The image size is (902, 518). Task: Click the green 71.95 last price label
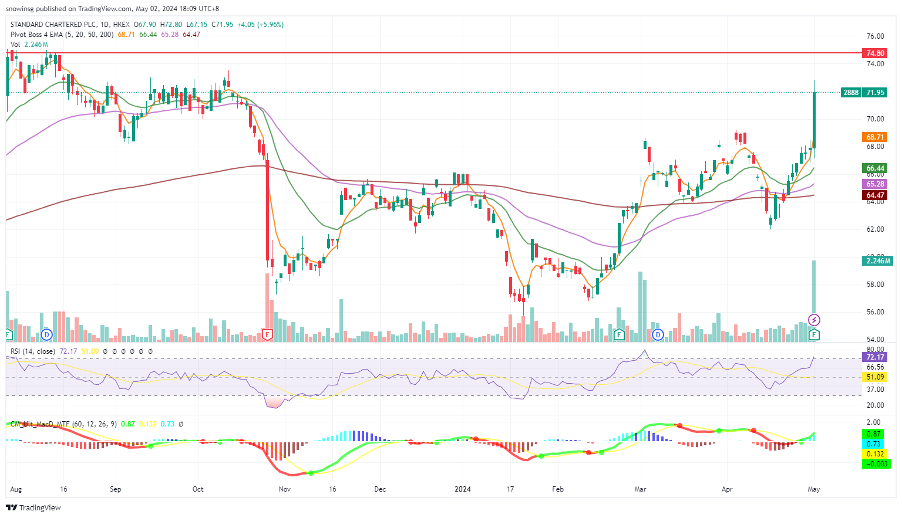(875, 93)
